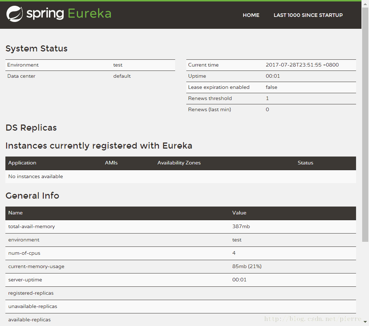Select the Data center label

21,76
